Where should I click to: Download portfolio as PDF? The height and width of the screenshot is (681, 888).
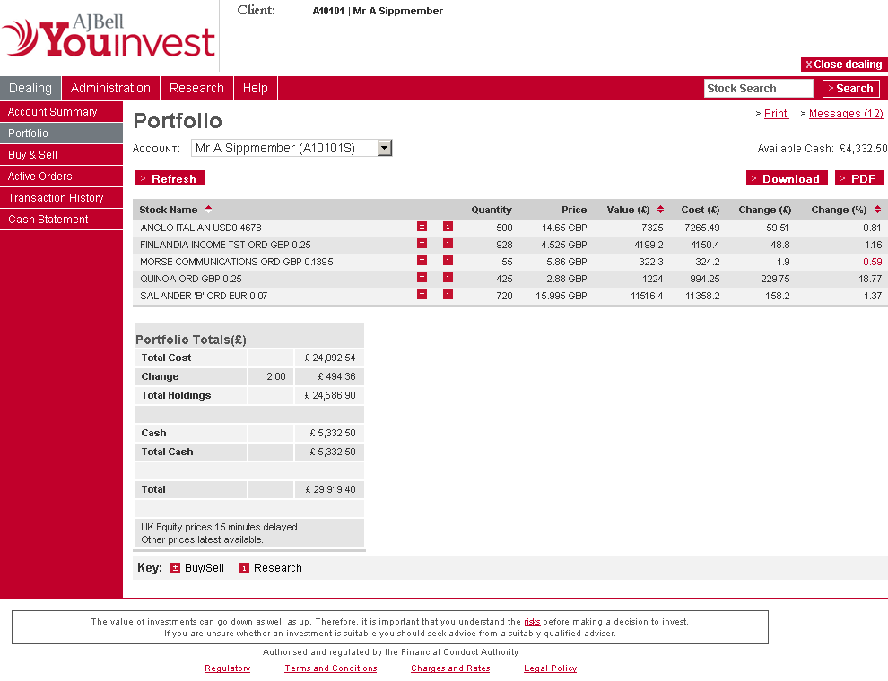pos(858,178)
